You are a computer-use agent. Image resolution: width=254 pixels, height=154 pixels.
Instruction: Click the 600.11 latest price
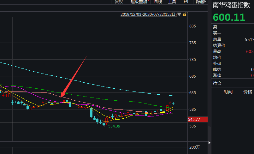coord(229,17)
